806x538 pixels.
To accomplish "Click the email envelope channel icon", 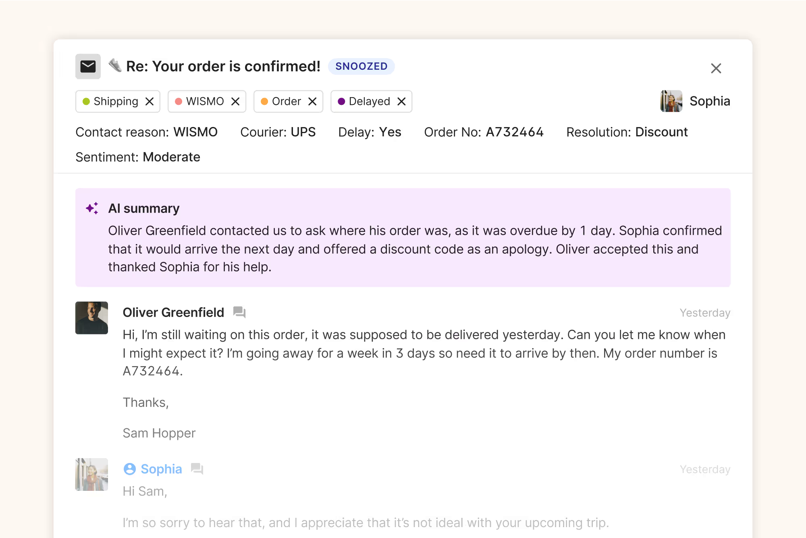I will (88, 67).
